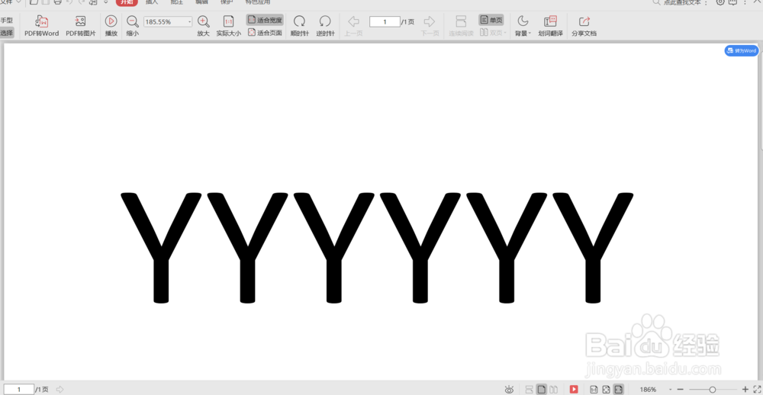Toggle status bar continuous scroll layout
763x395 pixels.
530,389
